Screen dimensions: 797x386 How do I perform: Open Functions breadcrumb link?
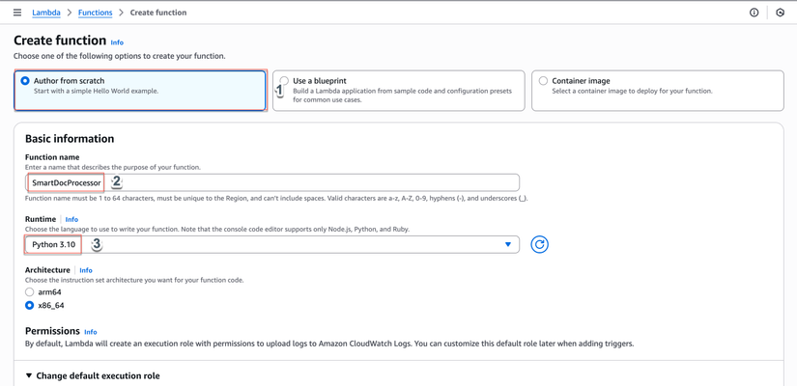click(95, 13)
